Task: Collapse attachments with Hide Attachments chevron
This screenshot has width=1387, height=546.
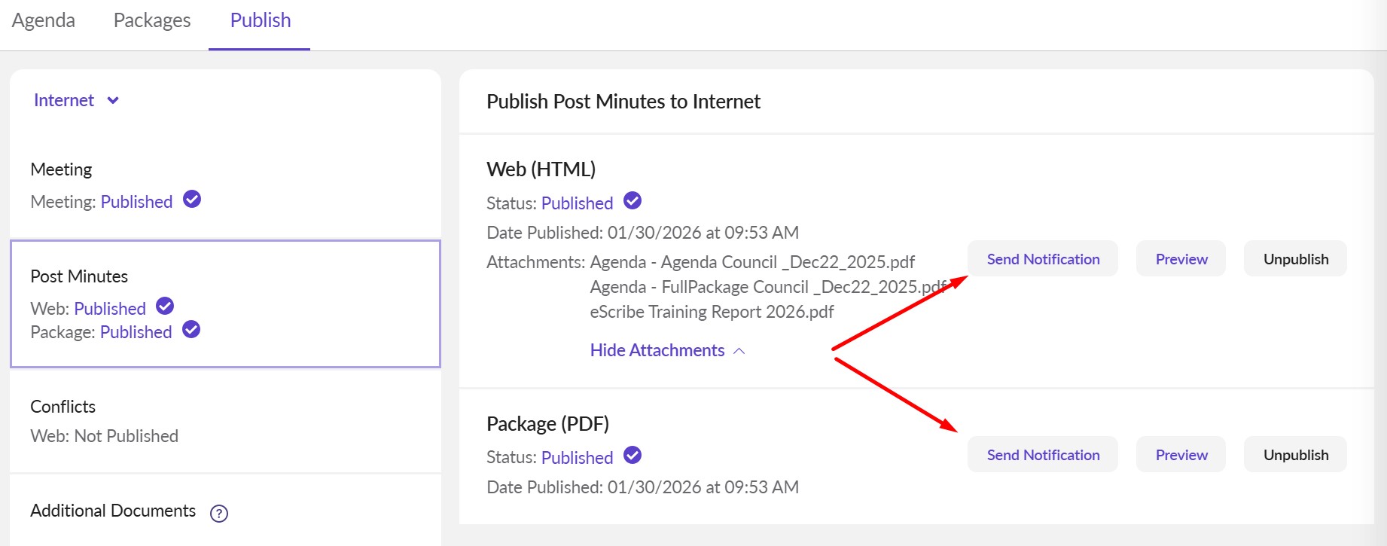Action: 739,351
